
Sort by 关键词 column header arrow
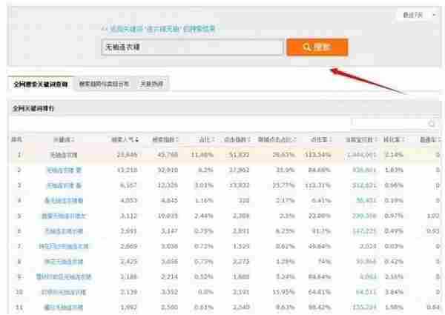(x=73, y=139)
